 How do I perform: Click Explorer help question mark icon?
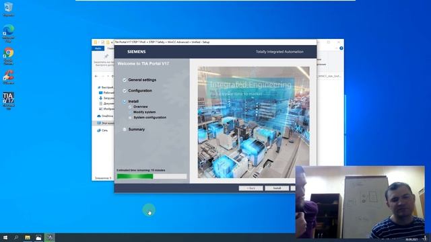[341, 48]
